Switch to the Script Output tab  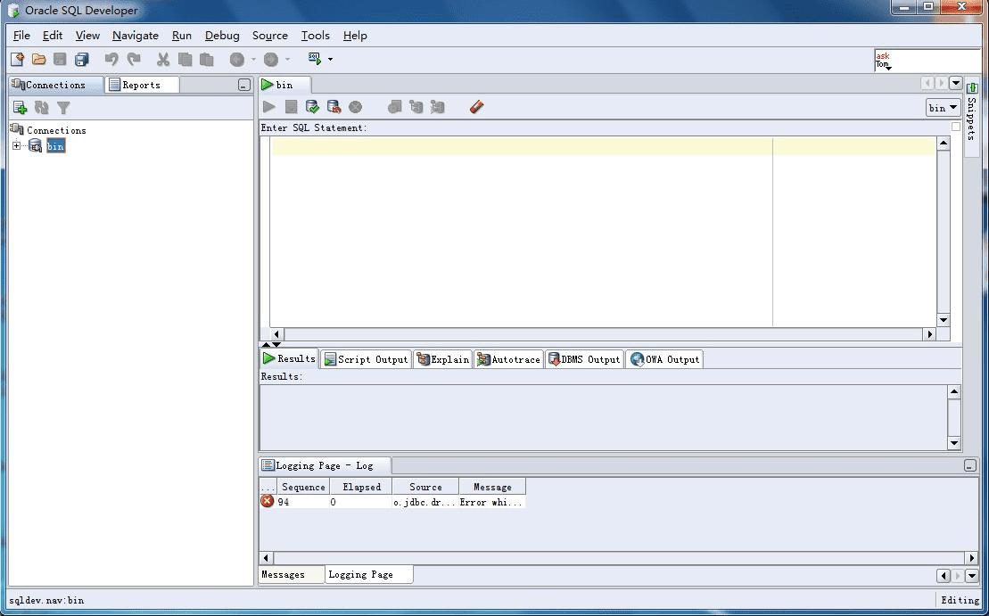[x=366, y=359]
